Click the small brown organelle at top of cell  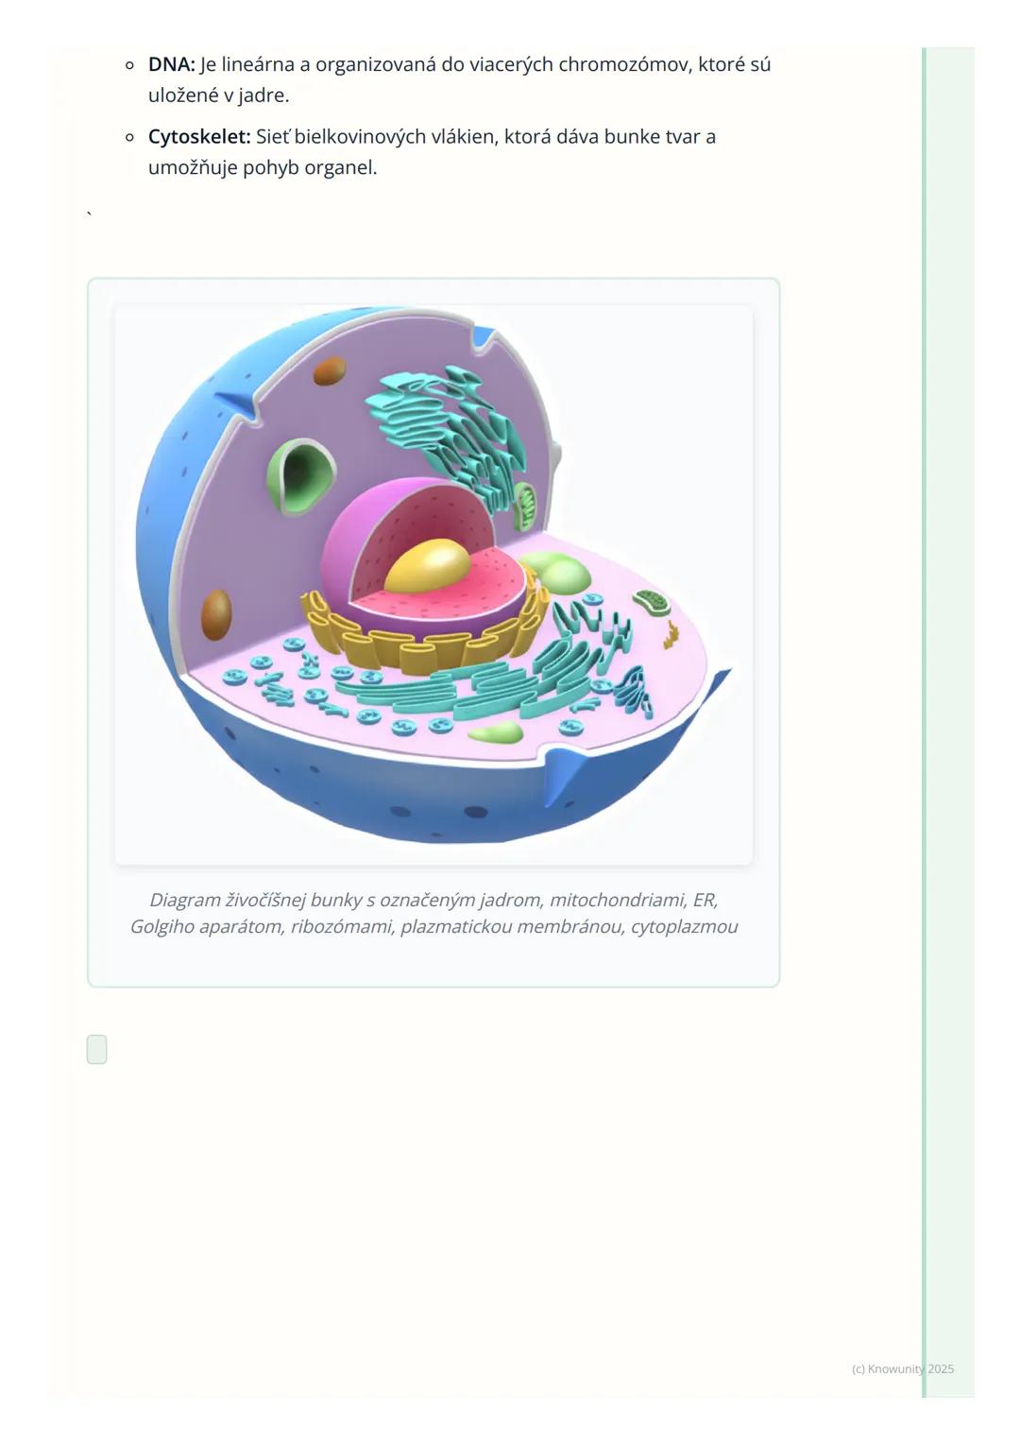(x=330, y=371)
